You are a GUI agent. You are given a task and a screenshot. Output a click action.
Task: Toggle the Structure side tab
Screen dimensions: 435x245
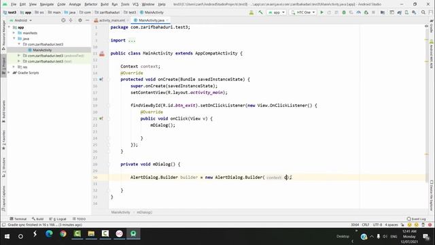3,167
